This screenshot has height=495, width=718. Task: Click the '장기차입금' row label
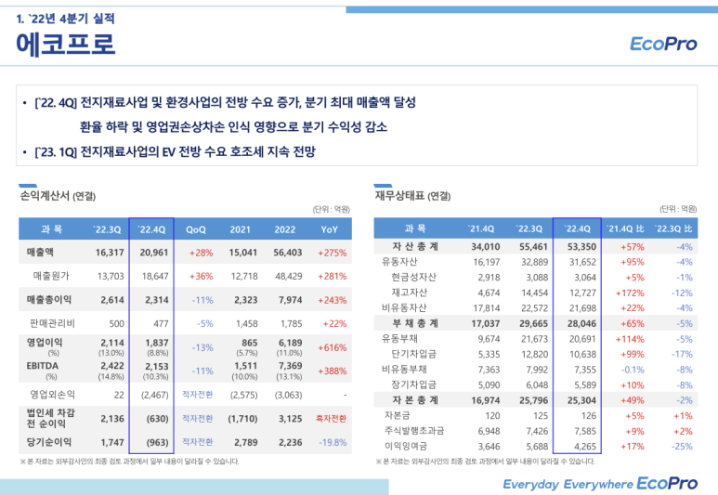point(413,384)
